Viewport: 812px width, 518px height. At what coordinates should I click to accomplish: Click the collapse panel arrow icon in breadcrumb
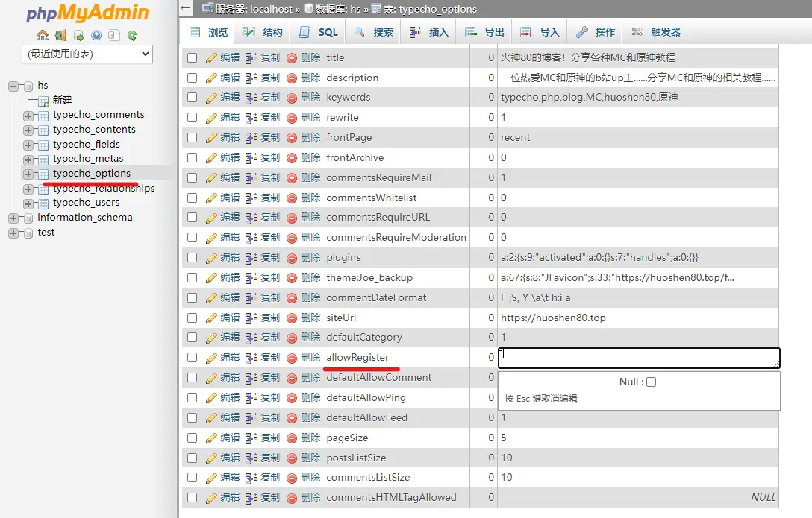click(x=186, y=10)
